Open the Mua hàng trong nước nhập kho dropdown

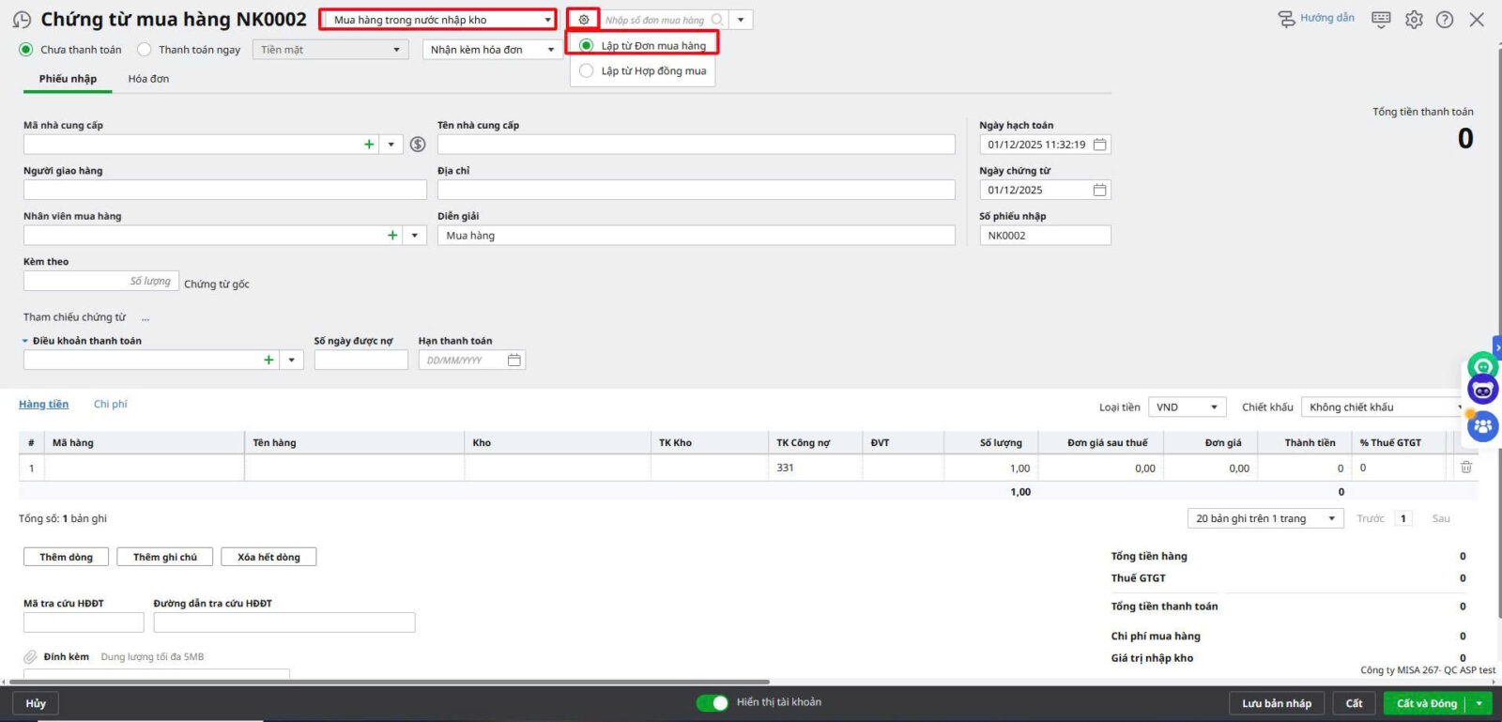(x=437, y=20)
